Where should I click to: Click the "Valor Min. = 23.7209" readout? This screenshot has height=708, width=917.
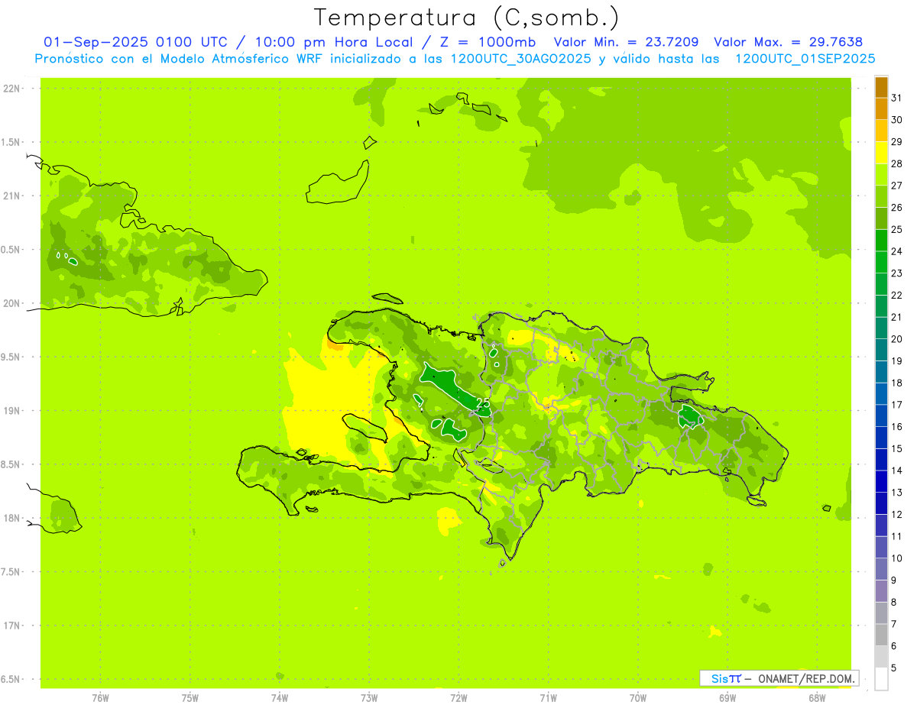point(626,42)
